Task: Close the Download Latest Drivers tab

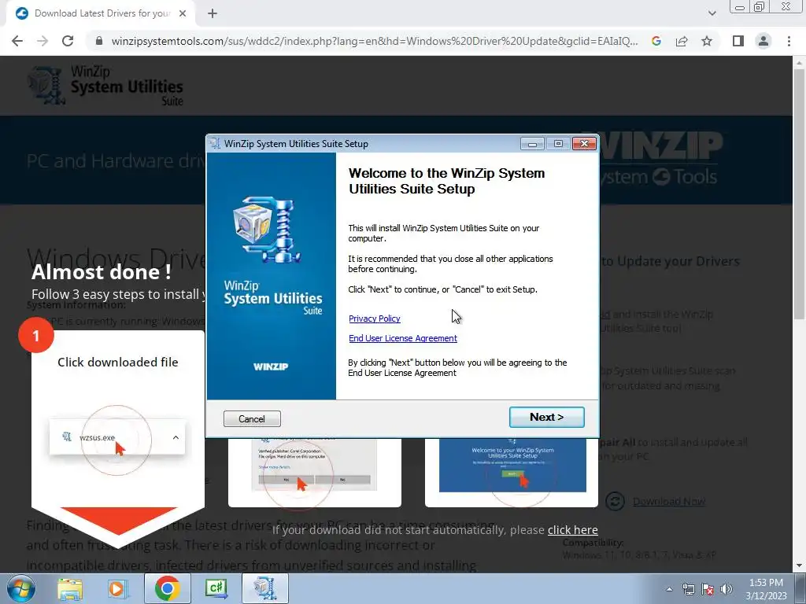Action: [x=183, y=13]
